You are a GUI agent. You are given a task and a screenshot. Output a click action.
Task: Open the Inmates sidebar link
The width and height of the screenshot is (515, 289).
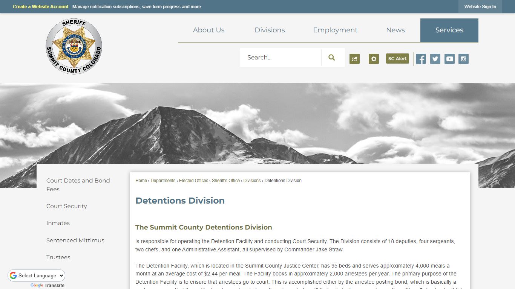click(x=58, y=223)
